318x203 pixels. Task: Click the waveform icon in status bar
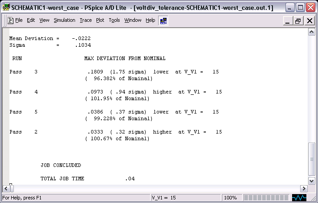(x=299, y=198)
